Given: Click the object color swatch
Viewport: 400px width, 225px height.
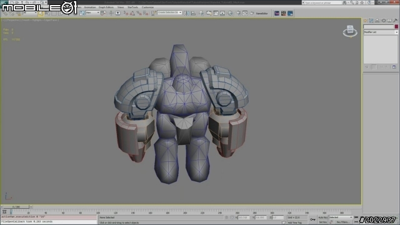Looking at the screenshot, I should point(396,26).
